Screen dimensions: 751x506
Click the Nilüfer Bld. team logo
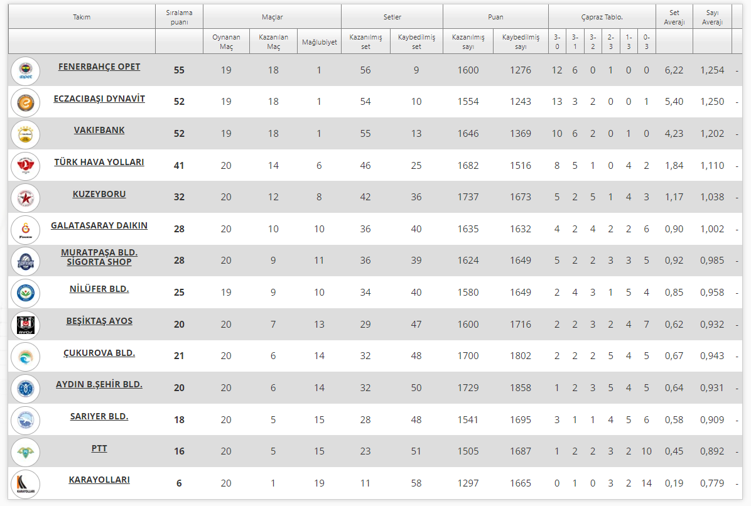[26, 293]
